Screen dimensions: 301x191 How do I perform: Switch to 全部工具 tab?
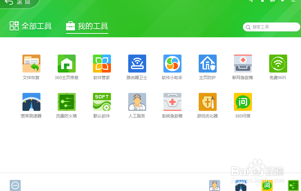click(x=30, y=26)
